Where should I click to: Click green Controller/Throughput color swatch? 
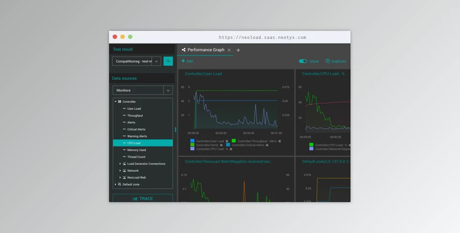point(234,141)
